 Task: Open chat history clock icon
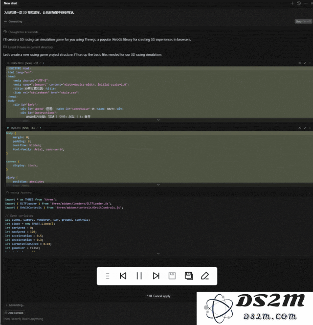pyautogui.click(x=299, y=3)
